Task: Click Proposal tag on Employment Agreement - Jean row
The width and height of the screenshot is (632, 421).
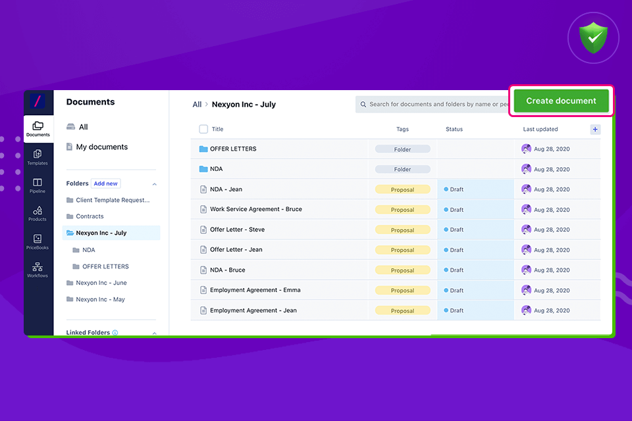Action: [403, 310]
